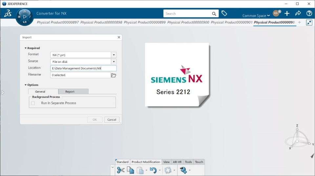This screenshot has height=176, width=315.
Task: Switch to Physical Product00000899 tab
Action: click(x=145, y=22)
